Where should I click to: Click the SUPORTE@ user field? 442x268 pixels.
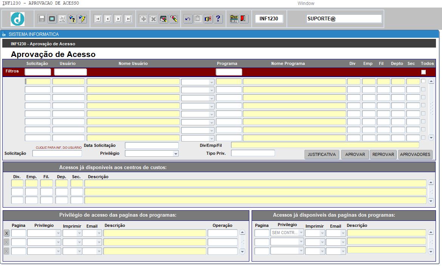344,18
